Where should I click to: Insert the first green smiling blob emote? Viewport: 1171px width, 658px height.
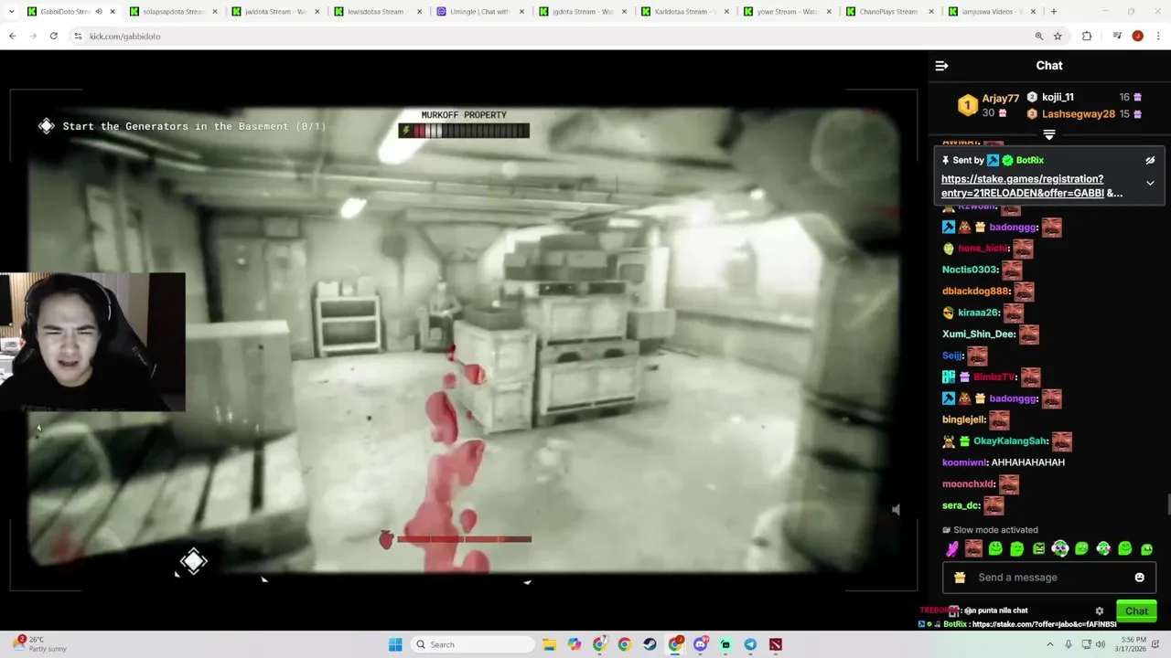pos(995,548)
